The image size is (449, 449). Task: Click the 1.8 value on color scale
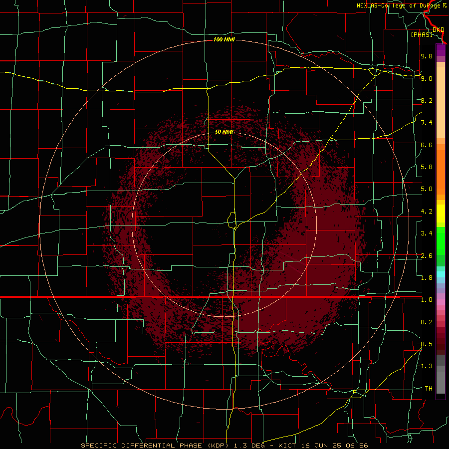(x=427, y=278)
